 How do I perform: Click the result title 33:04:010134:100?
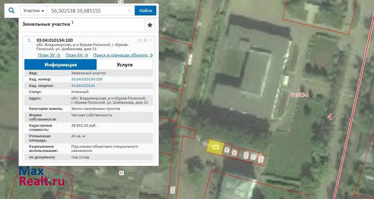pos(54,40)
